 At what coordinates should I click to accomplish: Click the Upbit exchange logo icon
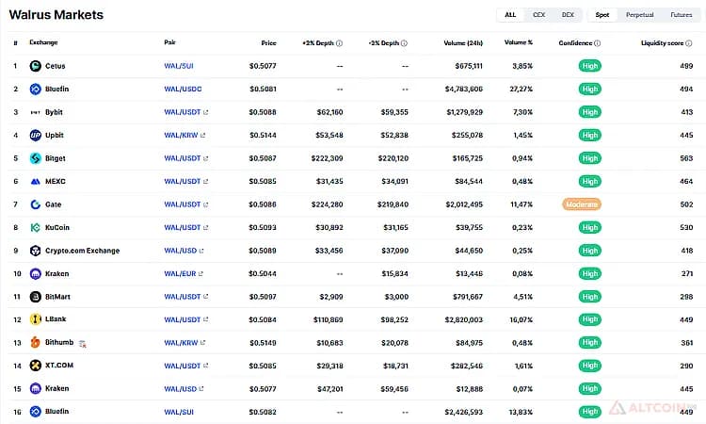point(35,135)
